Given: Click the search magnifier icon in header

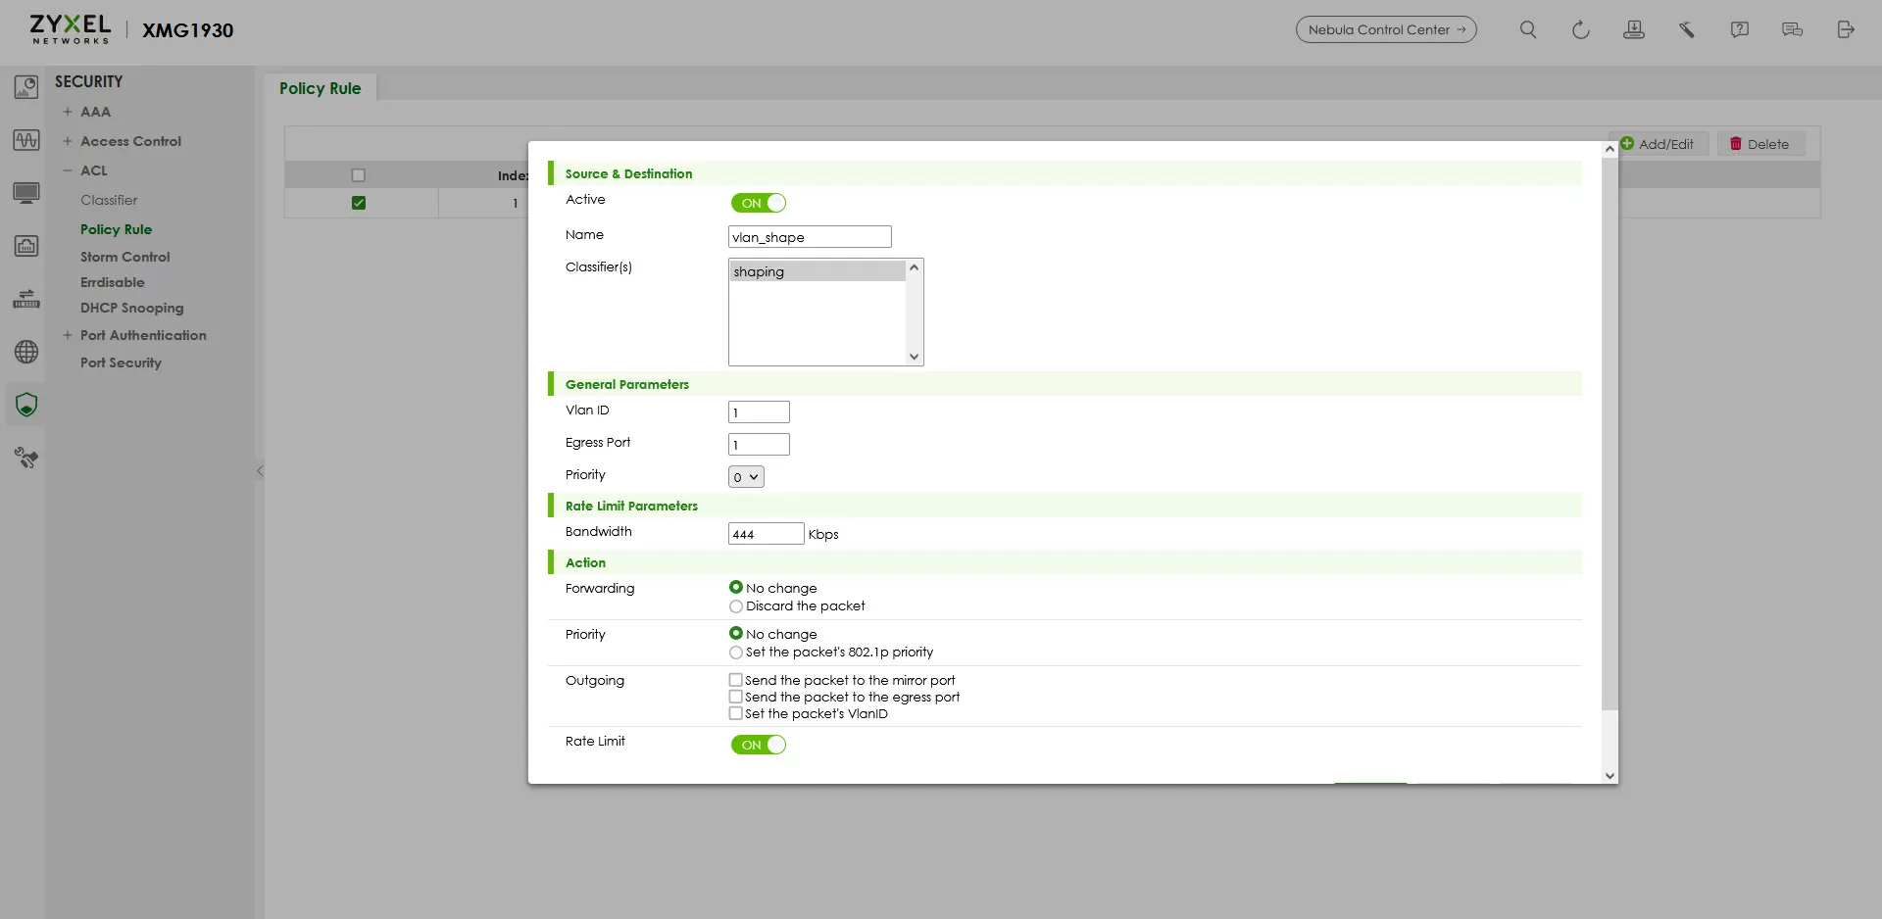Looking at the screenshot, I should click(1527, 29).
